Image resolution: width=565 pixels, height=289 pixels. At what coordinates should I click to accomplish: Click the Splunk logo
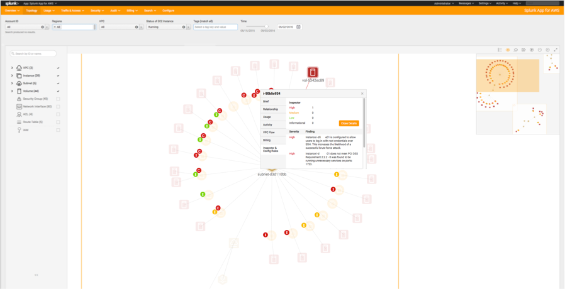point(11,3)
